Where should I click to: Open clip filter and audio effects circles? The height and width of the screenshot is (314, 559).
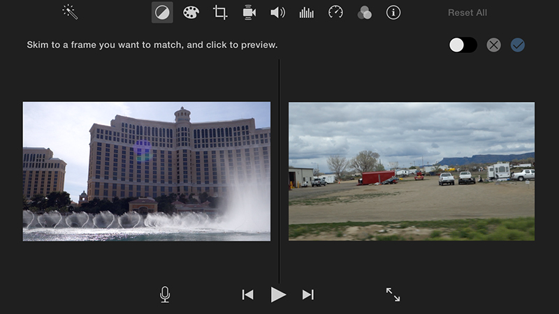pyautogui.click(x=364, y=13)
